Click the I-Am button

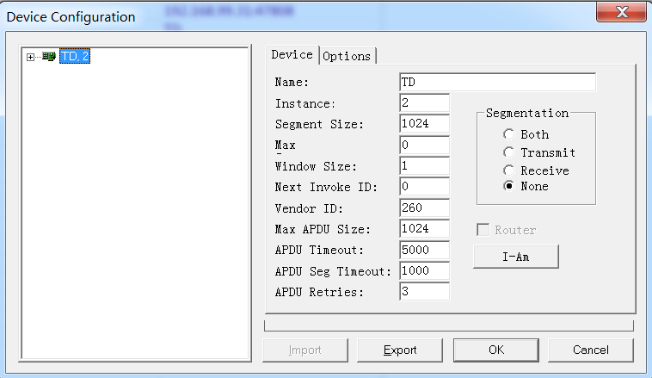515,257
